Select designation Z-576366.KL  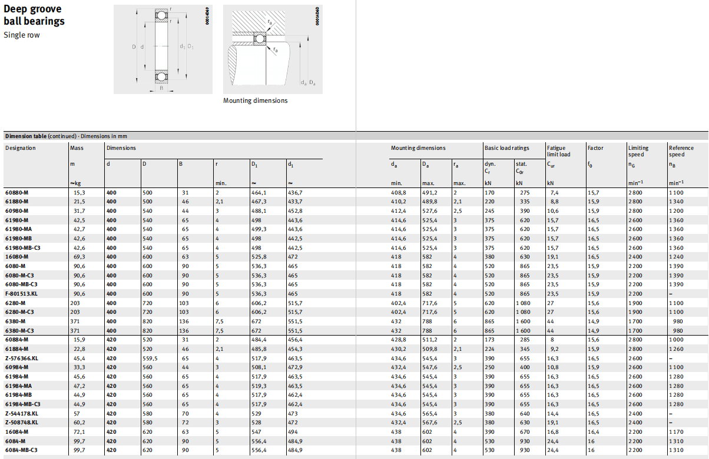(21, 358)
